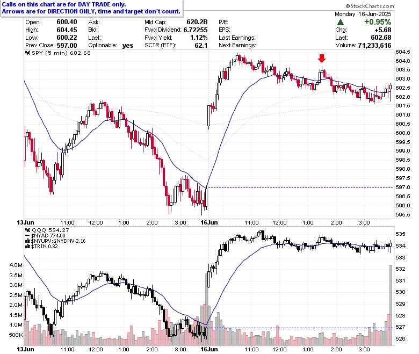Click the +0.95% change value
The height and width of the screenshot is (354, 419).
point(378,22)
